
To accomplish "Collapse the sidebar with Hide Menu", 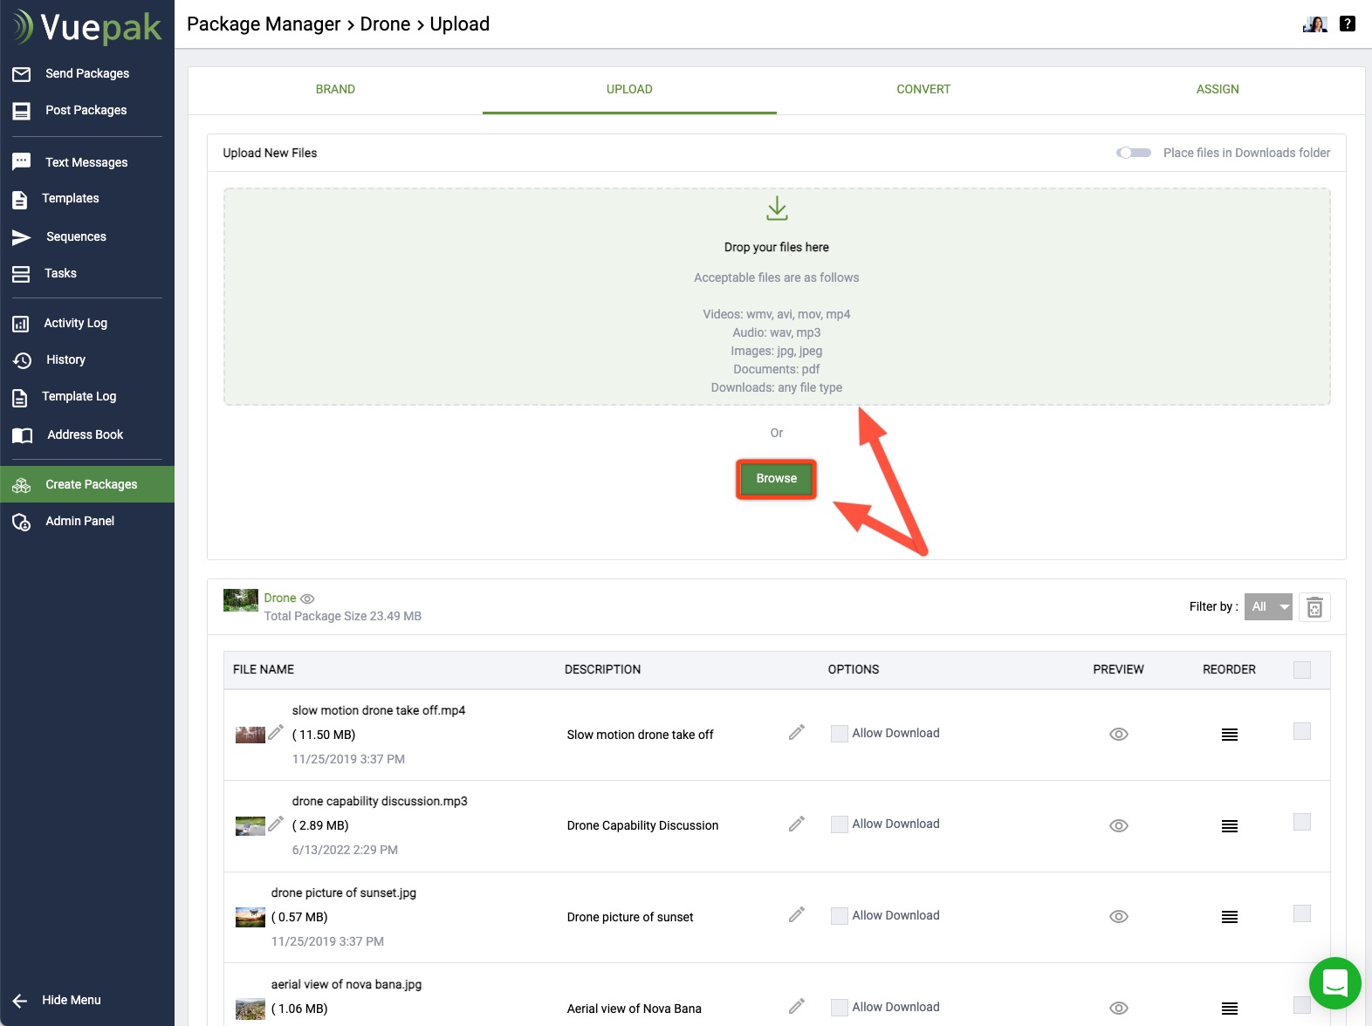I will click(70, 1000).
